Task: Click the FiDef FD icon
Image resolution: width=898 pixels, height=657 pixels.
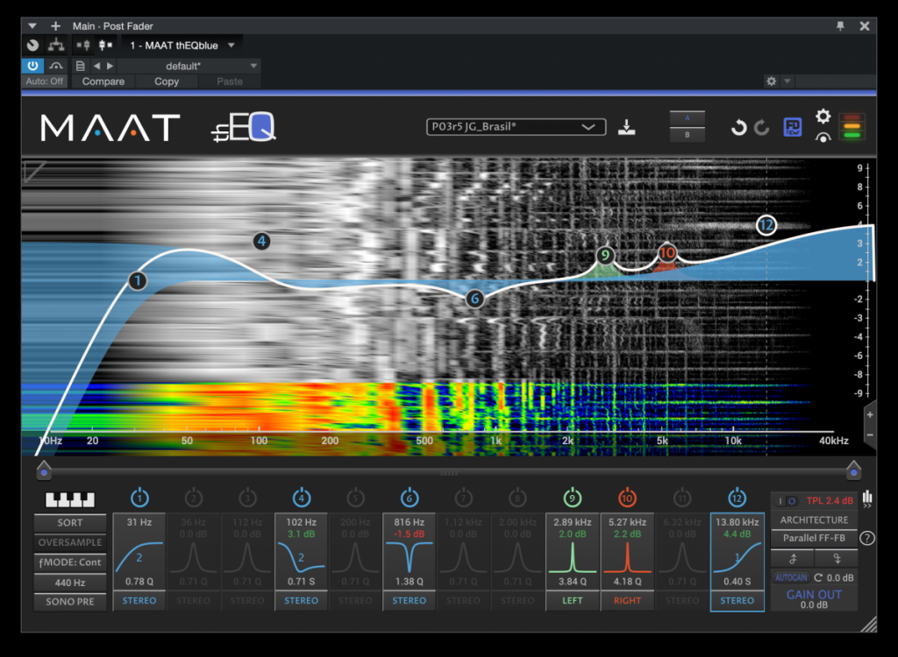Action: click(x=793, y=126)
